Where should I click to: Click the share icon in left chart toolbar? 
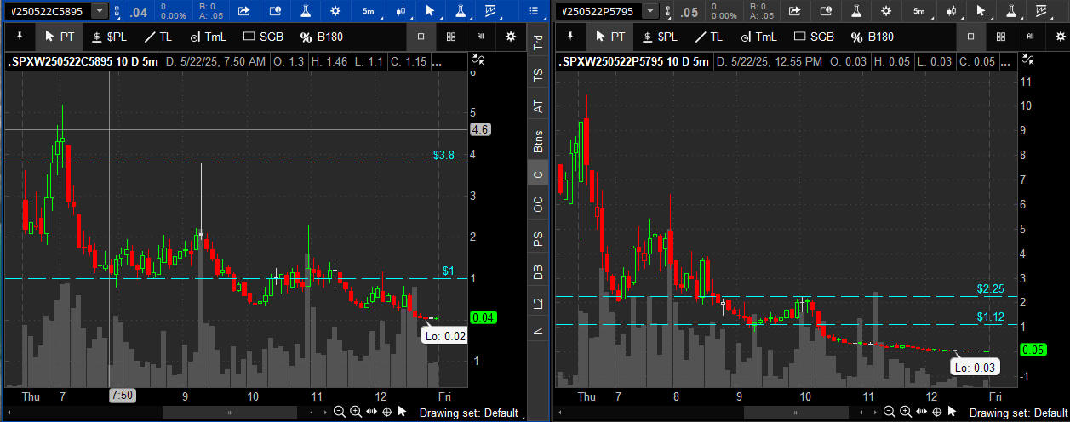[x=243, y=11]
